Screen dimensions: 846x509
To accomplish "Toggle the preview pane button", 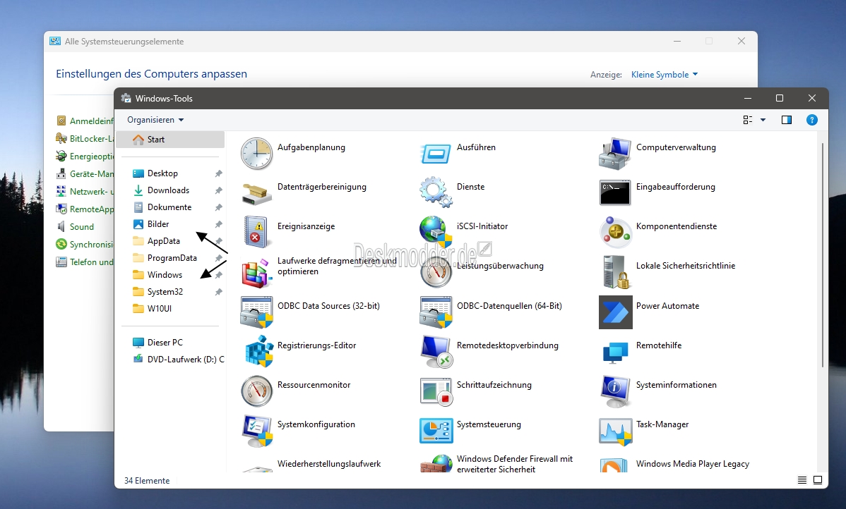I will click(786, 120).
